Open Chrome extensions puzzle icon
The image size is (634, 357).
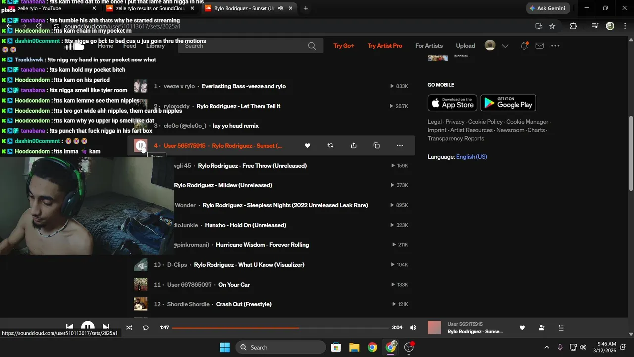click(x=573, y=26)
